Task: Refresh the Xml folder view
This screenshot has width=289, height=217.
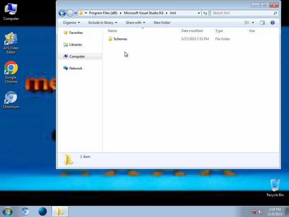Action: pos(205,13)
